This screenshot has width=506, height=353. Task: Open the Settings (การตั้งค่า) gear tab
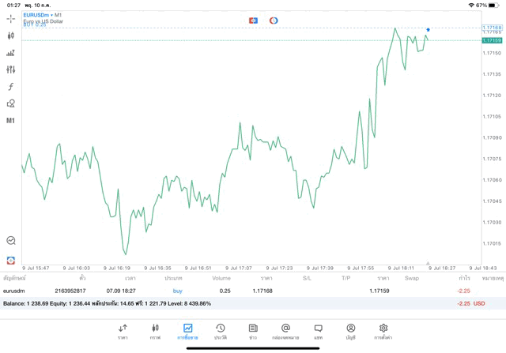tap(383, 331)
